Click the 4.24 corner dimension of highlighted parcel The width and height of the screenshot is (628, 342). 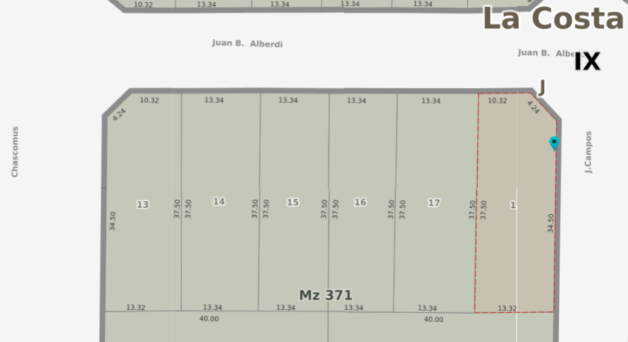point(533,107)
